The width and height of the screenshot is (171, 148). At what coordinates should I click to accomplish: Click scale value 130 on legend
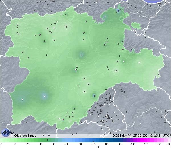(169, 144)
